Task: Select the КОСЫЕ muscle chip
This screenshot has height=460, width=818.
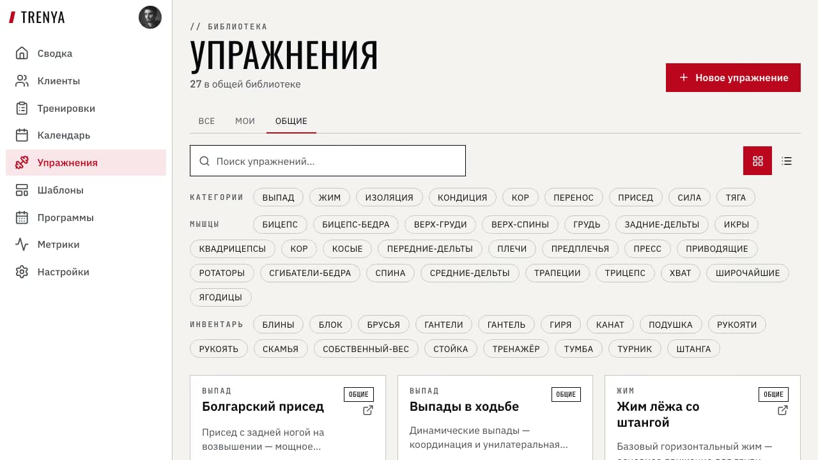Action: [x=348, y=249]
